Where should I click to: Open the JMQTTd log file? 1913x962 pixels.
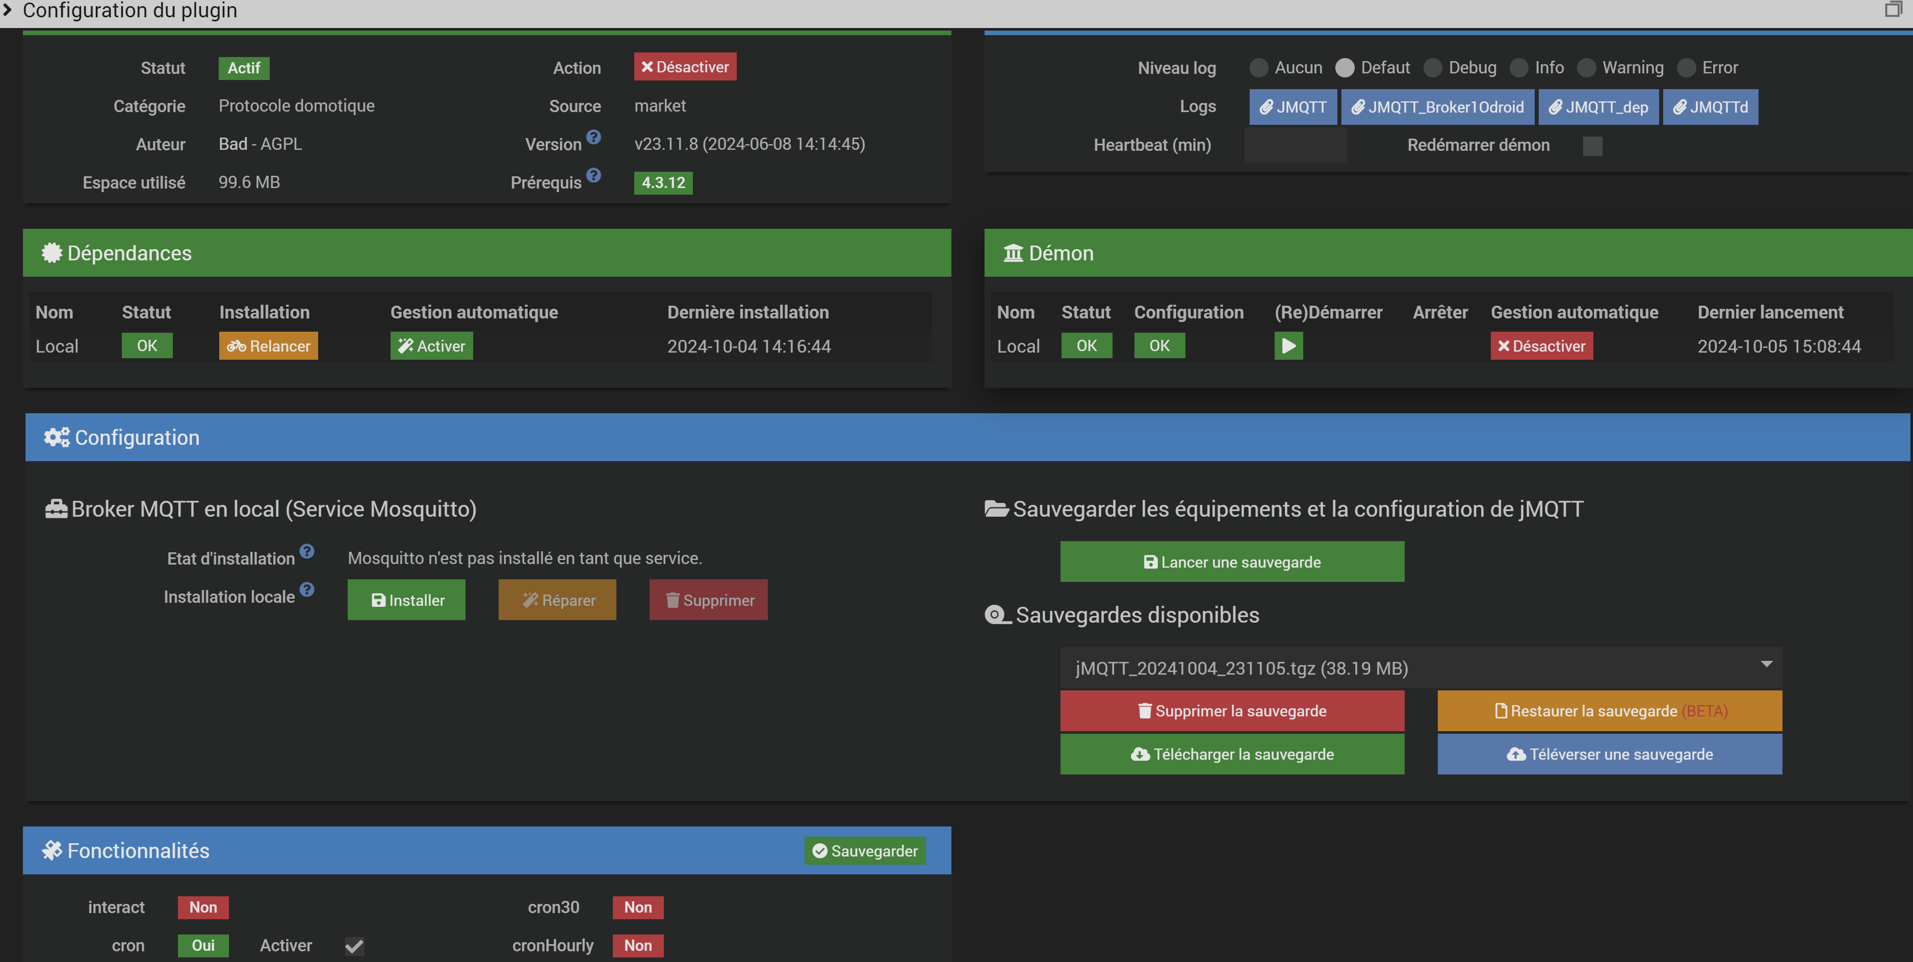point(1710,107)
